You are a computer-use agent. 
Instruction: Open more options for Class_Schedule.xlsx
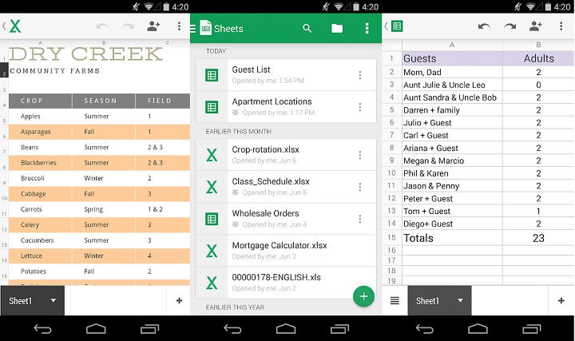pyautogui.click(x=360, y=187)
